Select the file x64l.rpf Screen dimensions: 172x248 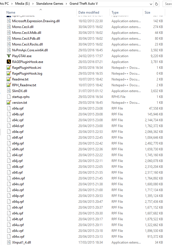coord(17,172)
